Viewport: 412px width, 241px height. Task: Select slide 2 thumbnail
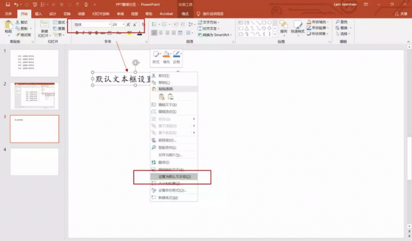pos(34,96)
